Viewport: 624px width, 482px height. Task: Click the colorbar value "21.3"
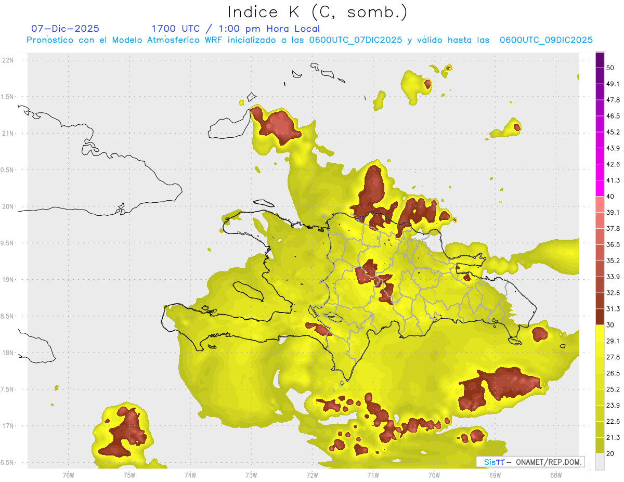[x=613, y=438]
